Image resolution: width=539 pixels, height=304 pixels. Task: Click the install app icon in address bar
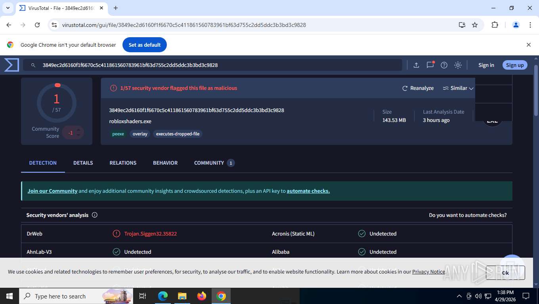pos(462,25)
